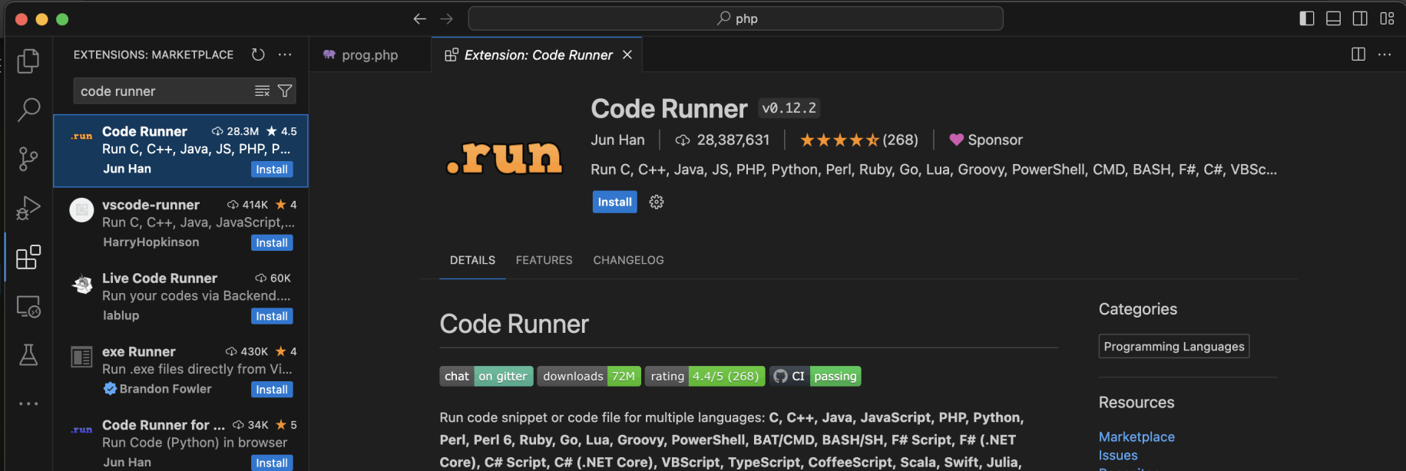Screen dimensions: 1406x471
Task: Toggle primary side bar visibility
Action: [x=1306, y=18]
